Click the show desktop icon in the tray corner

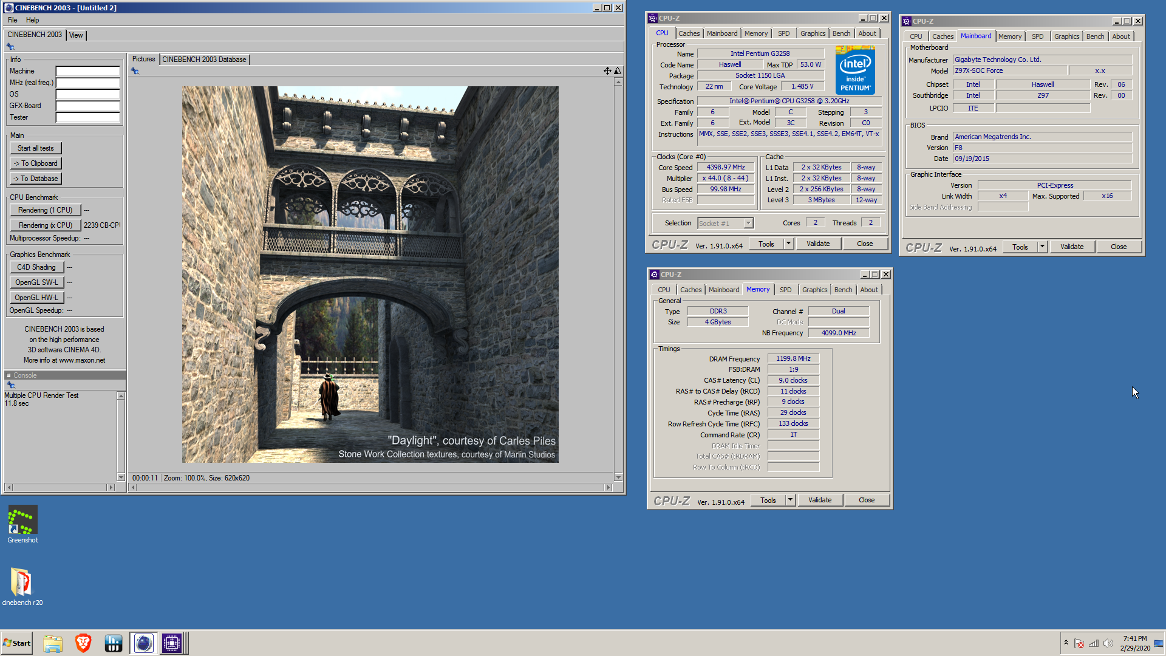[1159, 643]
